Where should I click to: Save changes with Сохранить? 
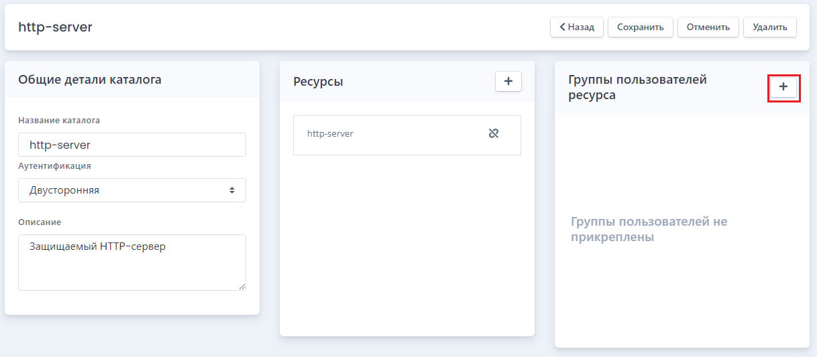(x=641, y=27)
